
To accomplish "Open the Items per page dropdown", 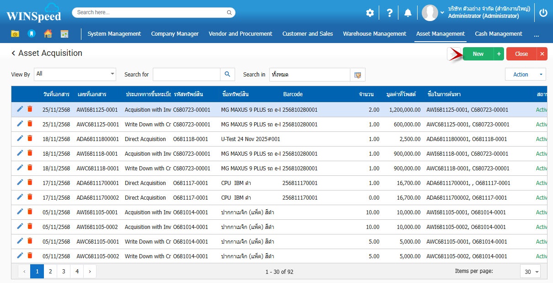I will coord(530,272).
